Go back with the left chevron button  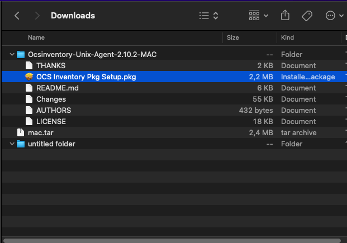[x=17, y=16]
